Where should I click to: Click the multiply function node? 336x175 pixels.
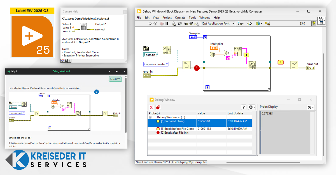(227, 53)
